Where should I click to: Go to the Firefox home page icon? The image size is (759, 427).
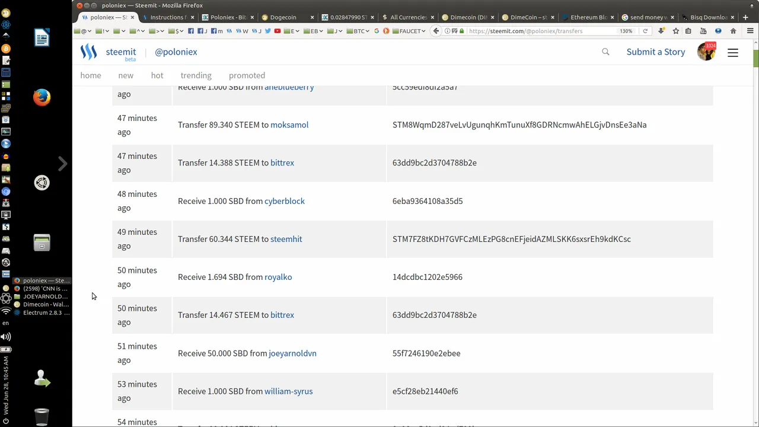pyautogui.click(x=733, y=31)
